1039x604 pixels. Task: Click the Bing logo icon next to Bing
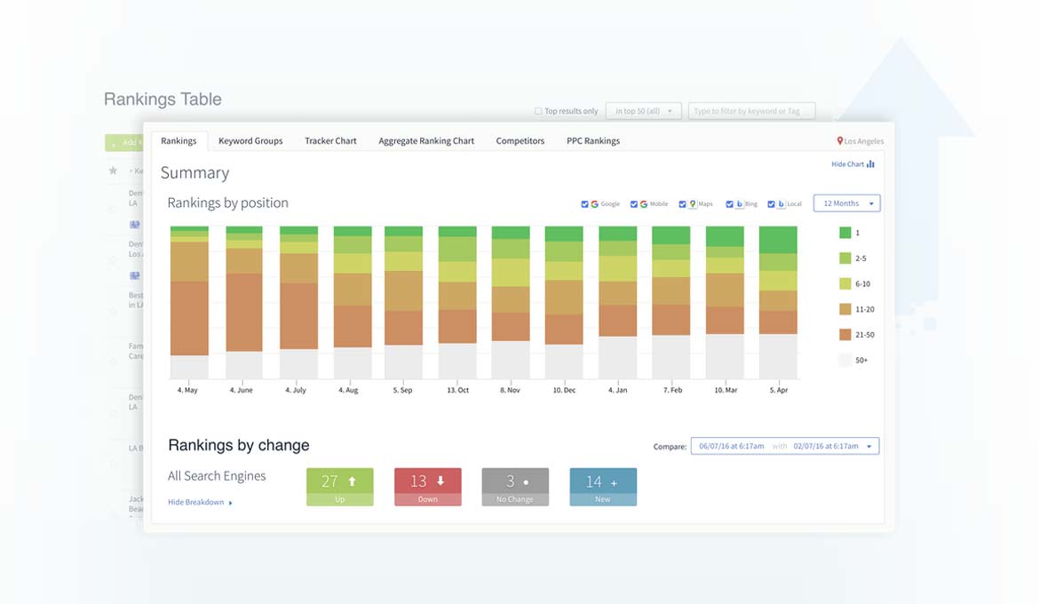741,204
